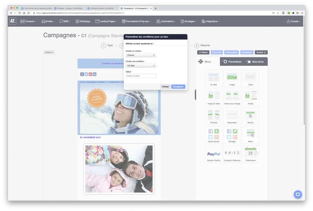The image size is (313, 211).
Task: Open the chat support bubble
Action: click(298, 194)
